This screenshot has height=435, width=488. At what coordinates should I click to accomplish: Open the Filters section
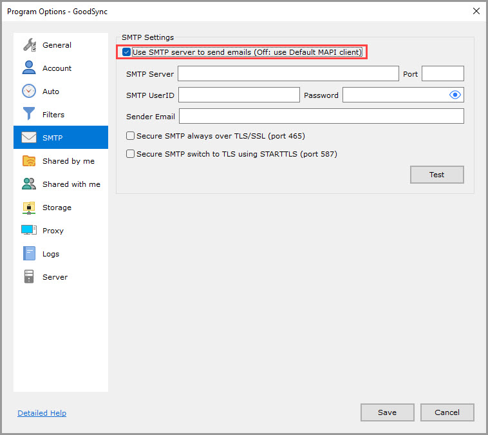pos(61,114)
